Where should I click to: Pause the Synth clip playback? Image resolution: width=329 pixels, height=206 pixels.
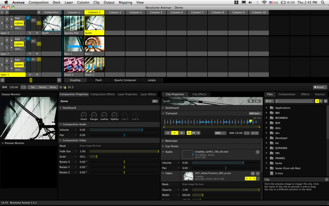182,133
